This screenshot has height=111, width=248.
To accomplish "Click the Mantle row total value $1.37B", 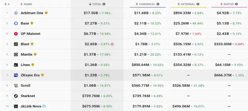I will tap(90, 54).
